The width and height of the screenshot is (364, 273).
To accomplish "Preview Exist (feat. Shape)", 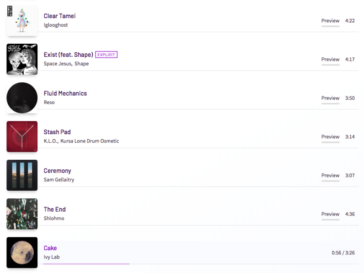I will click(330, 59).
